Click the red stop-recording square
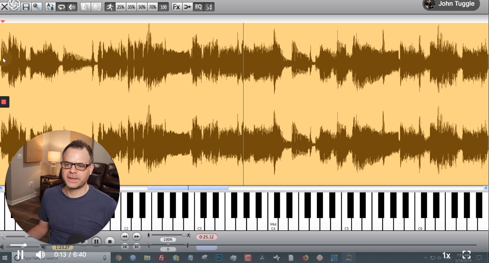489x263 pixels. (x=4, y=102)
